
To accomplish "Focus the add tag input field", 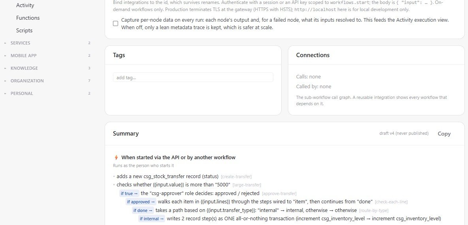I will 193,77.
